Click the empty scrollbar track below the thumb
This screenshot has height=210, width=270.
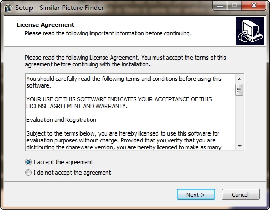(239, 119)
